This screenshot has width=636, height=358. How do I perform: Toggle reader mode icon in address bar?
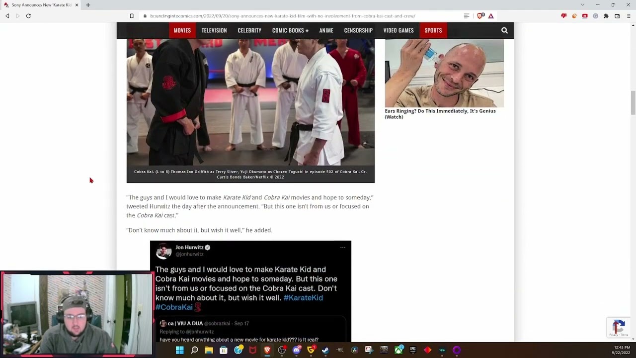point(467,16)
